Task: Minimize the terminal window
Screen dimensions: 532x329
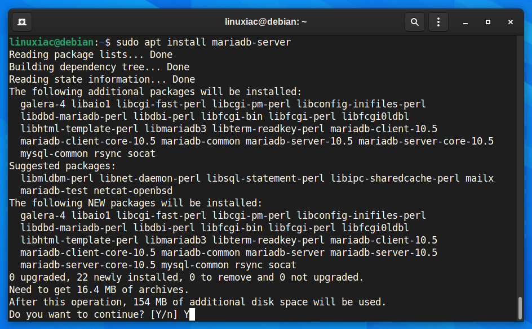Action: coord(466,22)
